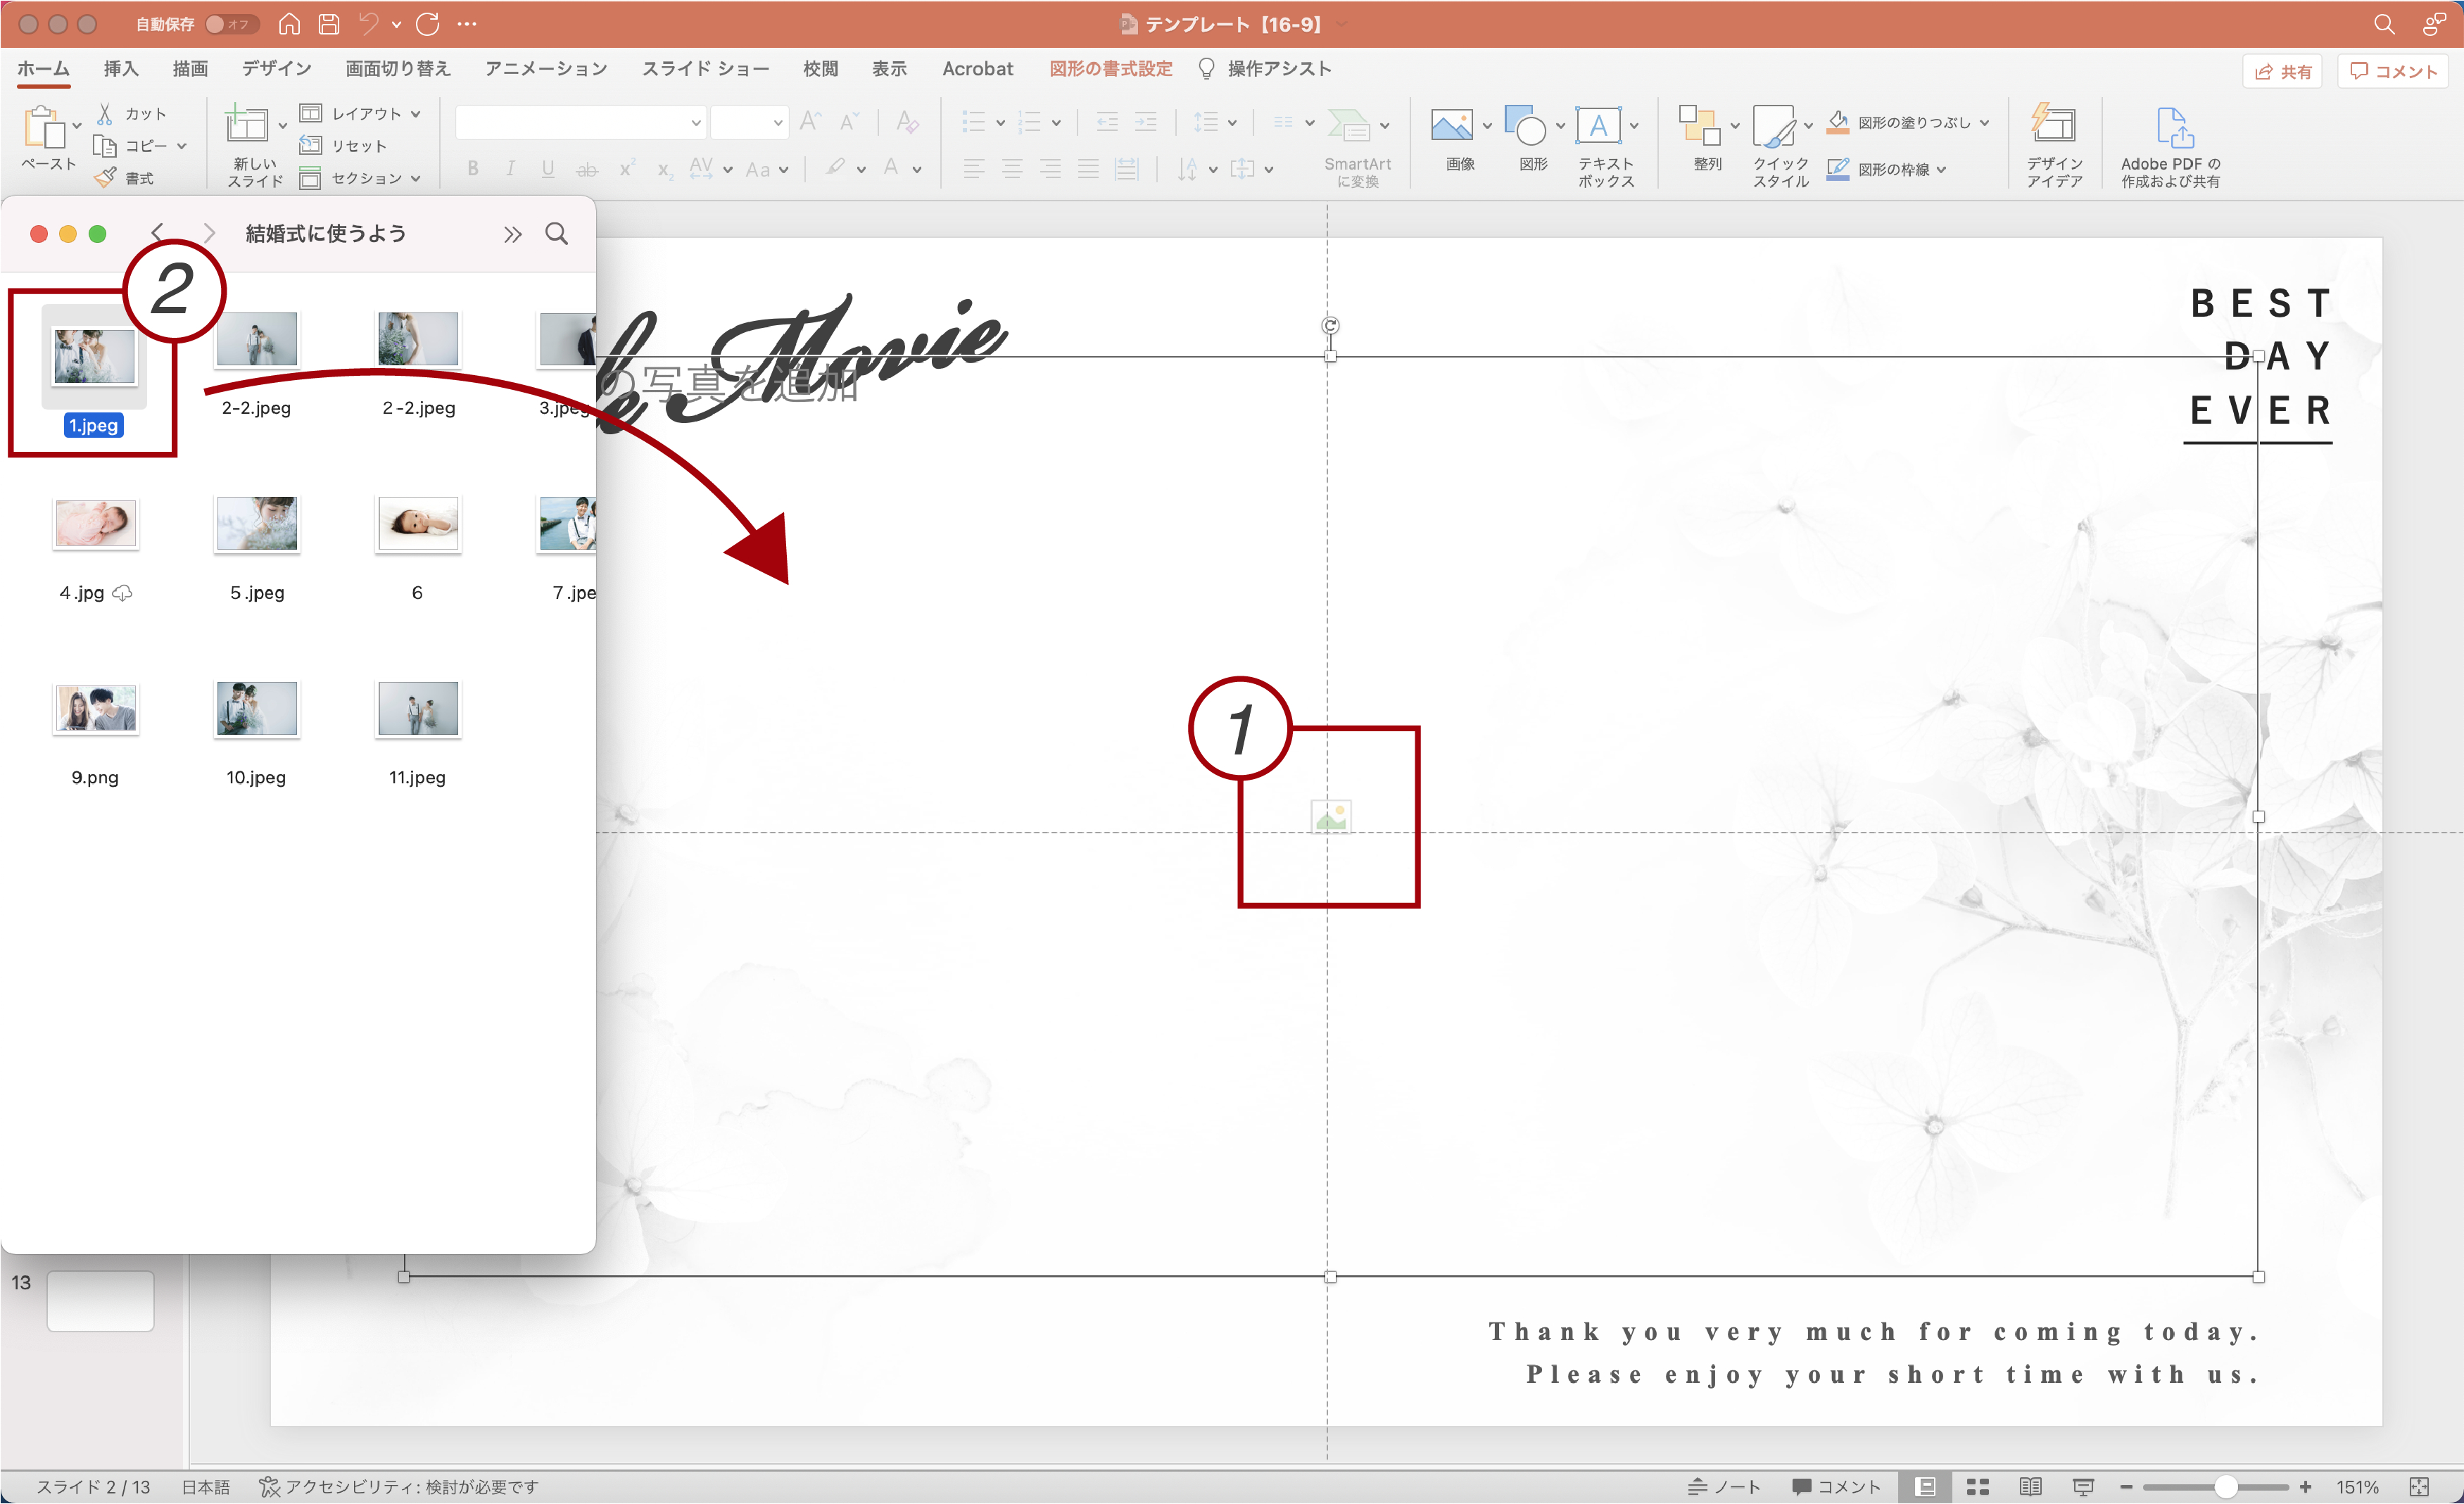Switch to Reading view in status bar
This screenshot has height=1504, width=2464.
[2030, 1487]
